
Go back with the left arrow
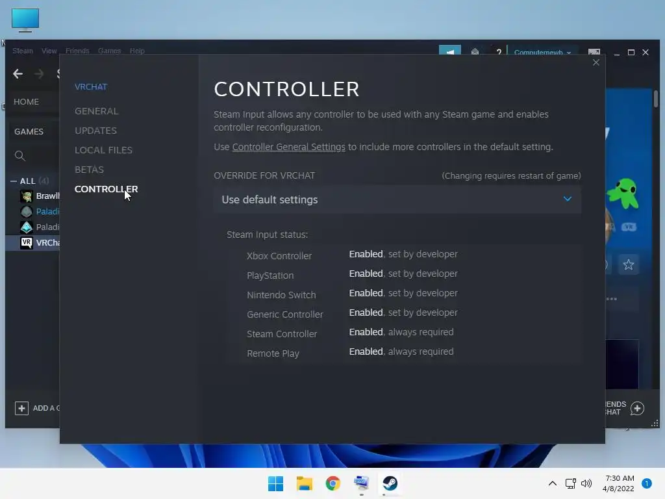tap(18, 74)
